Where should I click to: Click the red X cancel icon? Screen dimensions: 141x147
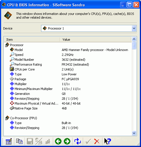(97, 141)
